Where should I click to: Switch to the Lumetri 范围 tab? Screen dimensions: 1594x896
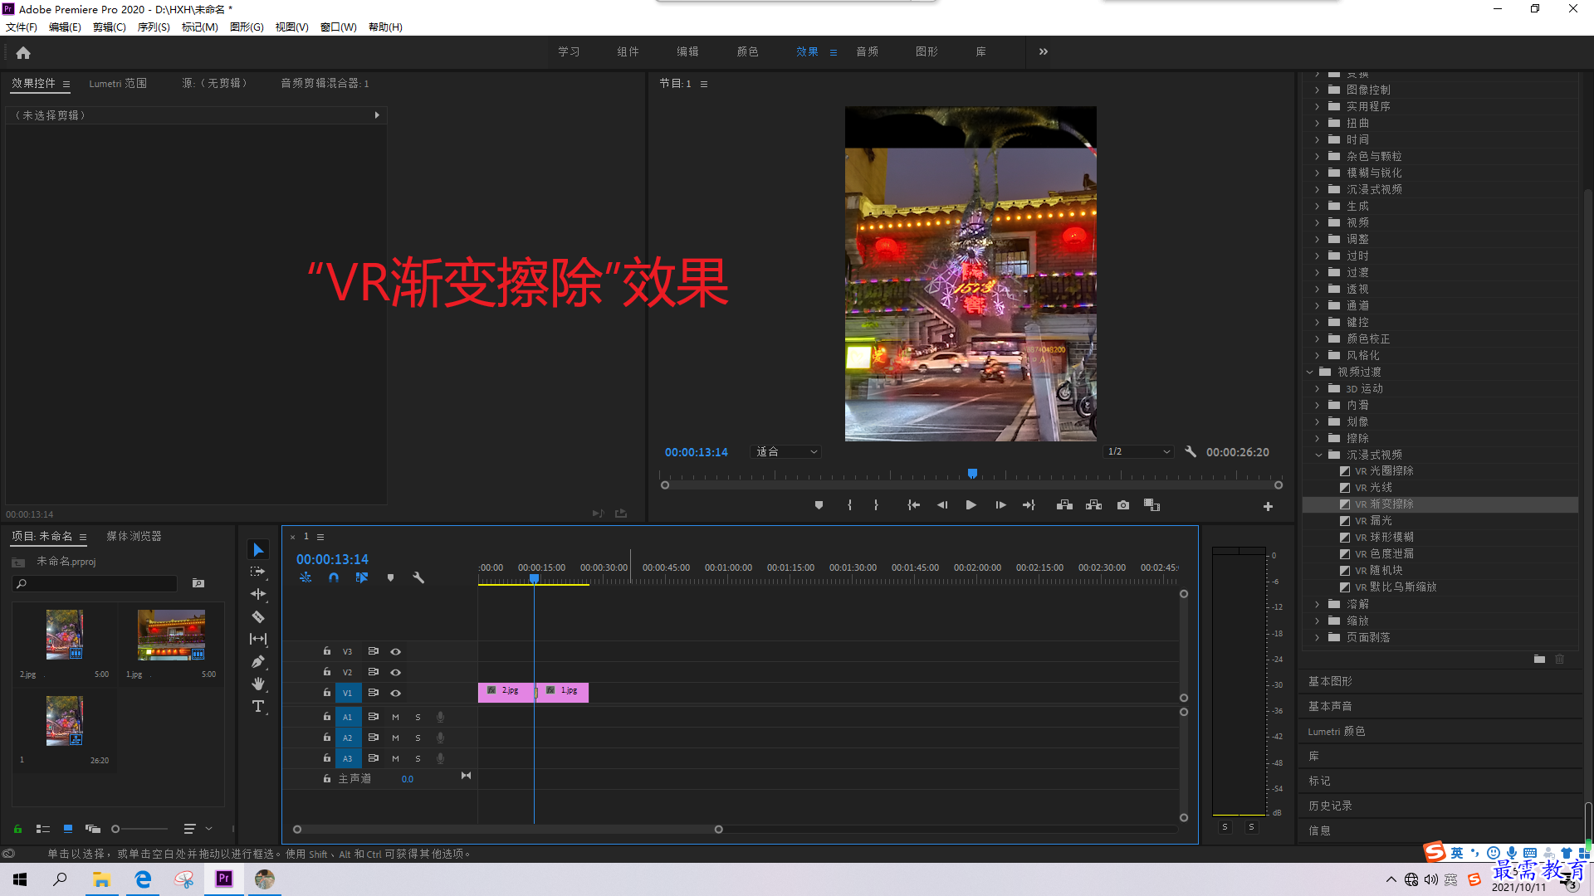[x=118, y=84]
